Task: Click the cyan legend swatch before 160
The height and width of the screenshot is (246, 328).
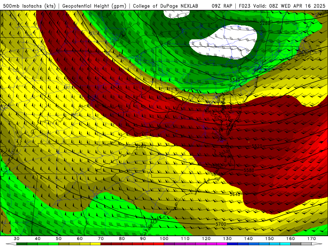Action: 285,244
